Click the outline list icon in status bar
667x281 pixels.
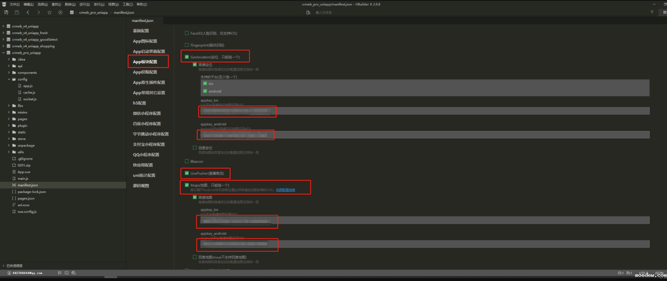[x=60, y=273]
